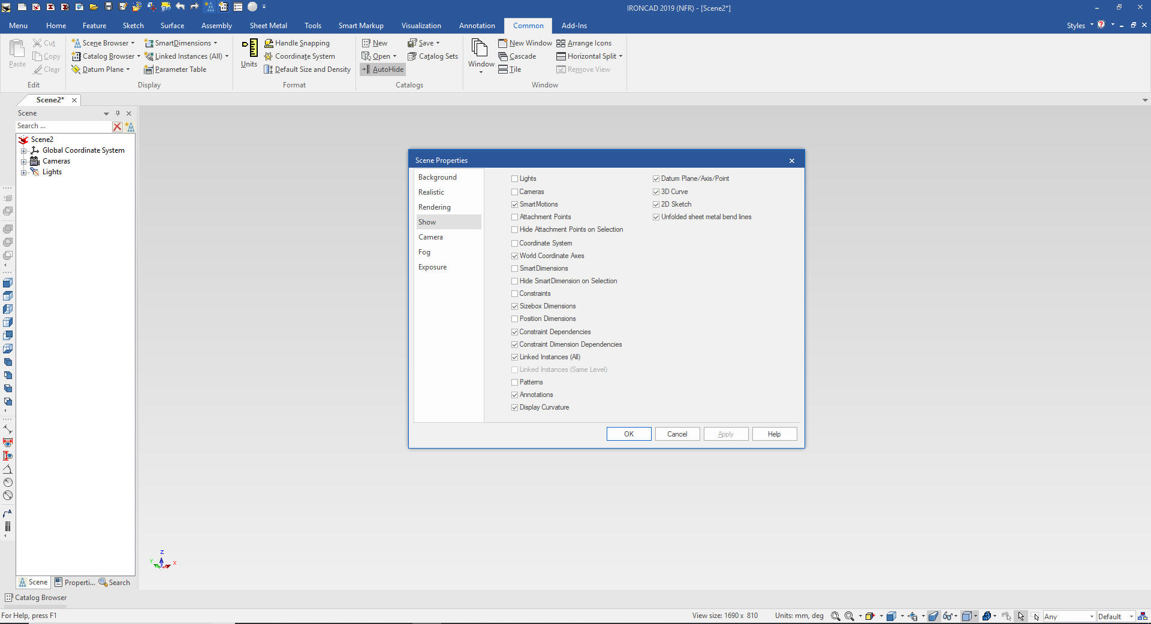This screenshot has width=1151, height=624.
Task: Disable the 3D Curve checkbox
Action: point(656,192)
